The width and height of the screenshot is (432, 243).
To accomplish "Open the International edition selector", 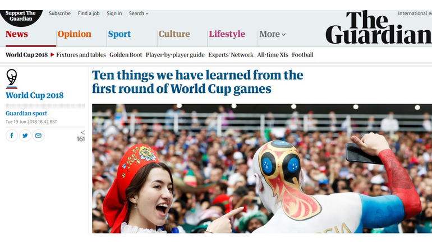I will pos(415,13).
